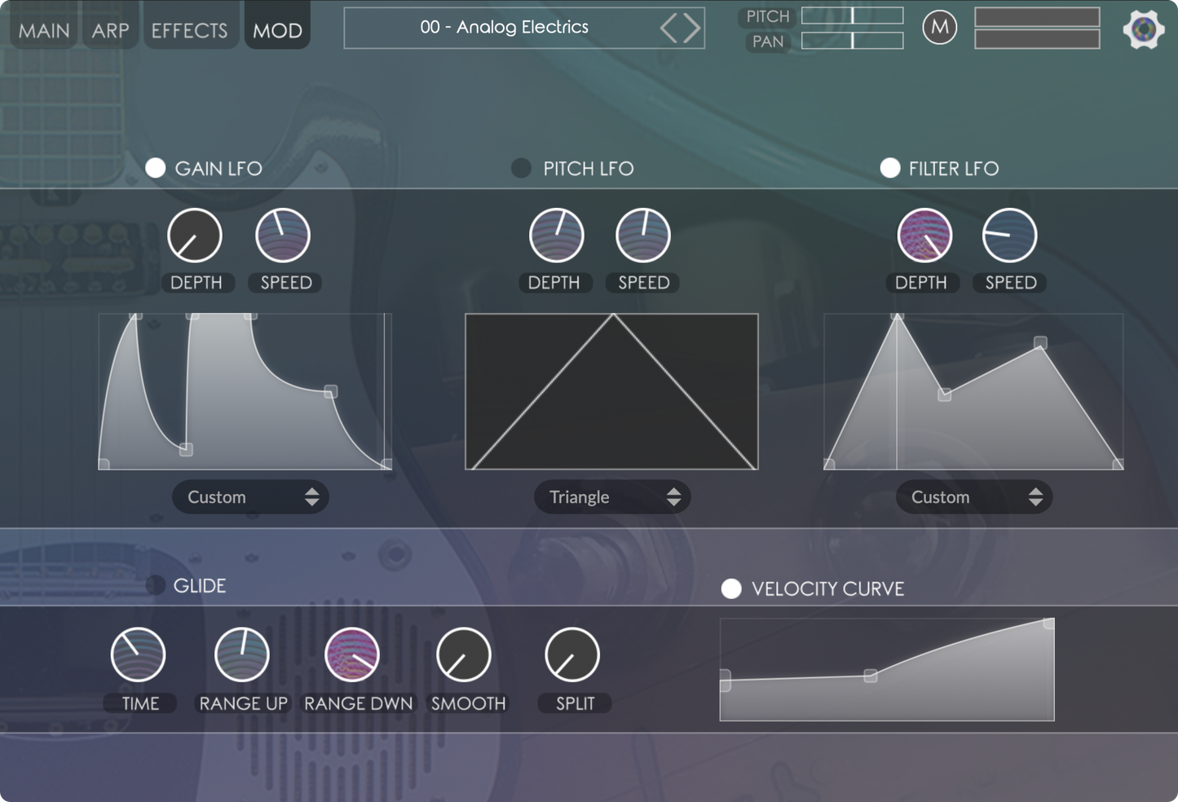Disable the Velocity Curve
The image size is (1178, 802).
(730, 588)
